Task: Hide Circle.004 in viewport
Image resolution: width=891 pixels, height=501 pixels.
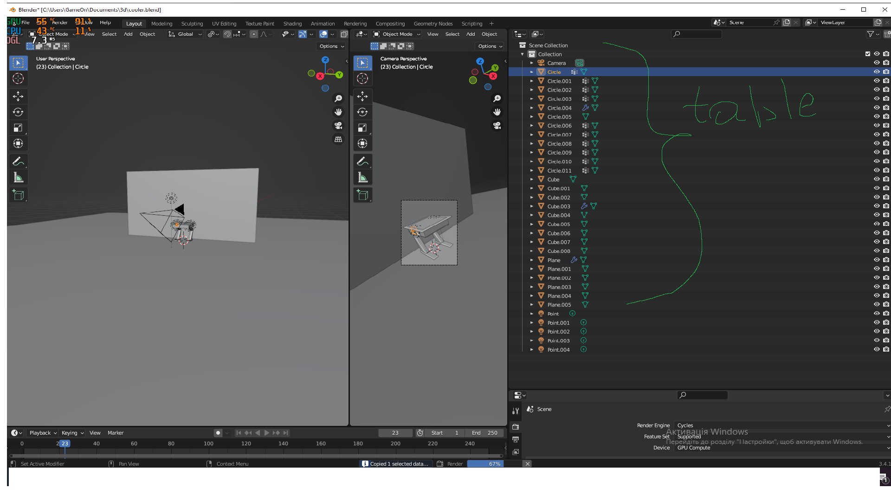Action: click(877, 108)
